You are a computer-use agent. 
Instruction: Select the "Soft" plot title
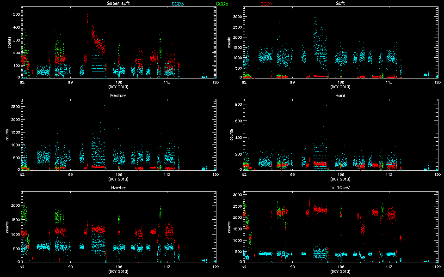point(340,4)
